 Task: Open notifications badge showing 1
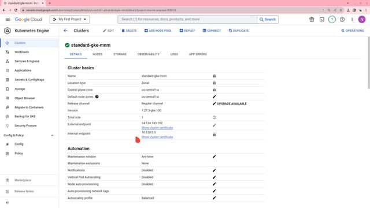point(332,19)
